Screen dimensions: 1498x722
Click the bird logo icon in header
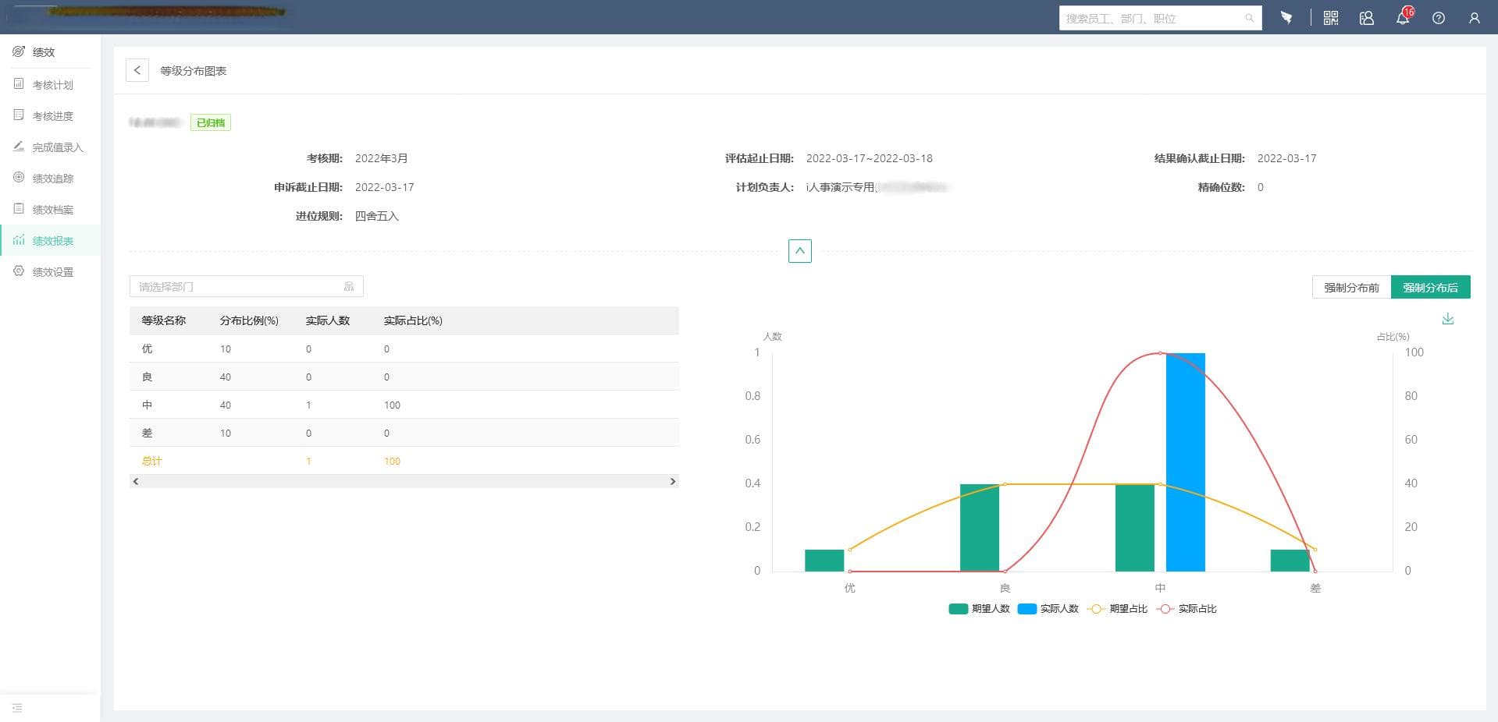coord(1286,17)
